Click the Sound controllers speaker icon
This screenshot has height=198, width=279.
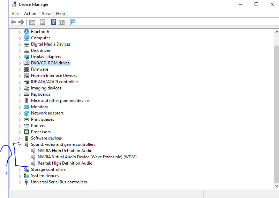[x=27, y=144]
